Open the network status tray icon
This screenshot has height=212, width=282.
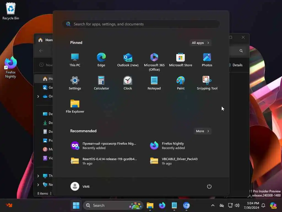click(230, 205)
